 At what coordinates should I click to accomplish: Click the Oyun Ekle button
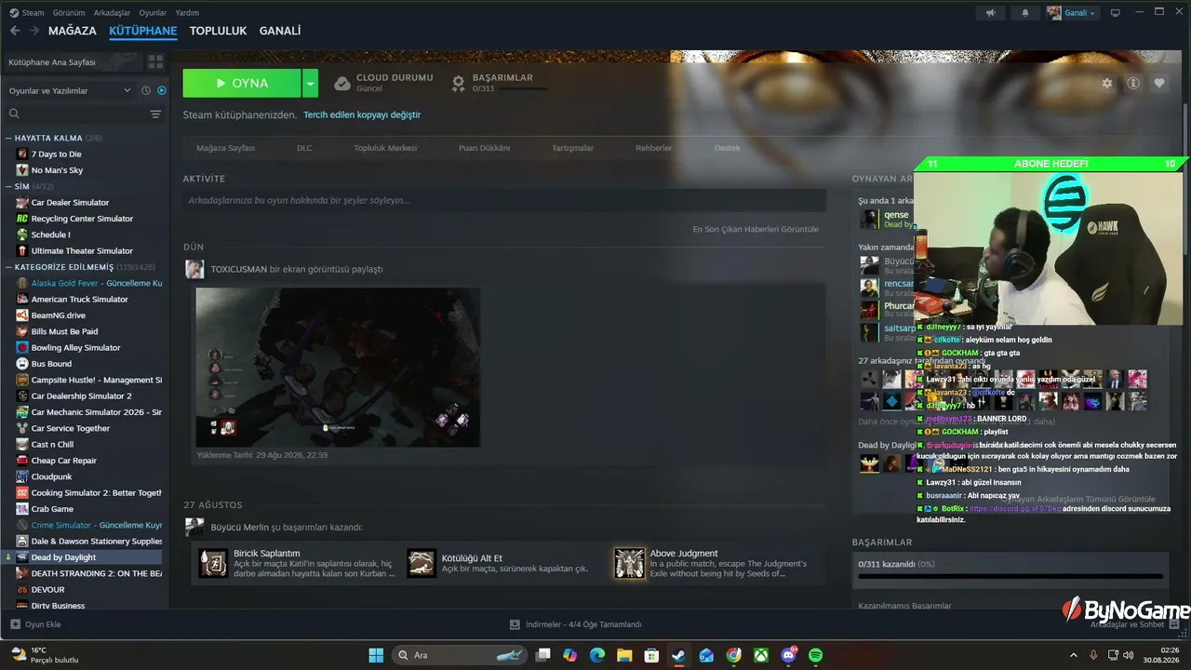(x=35, y=624)
